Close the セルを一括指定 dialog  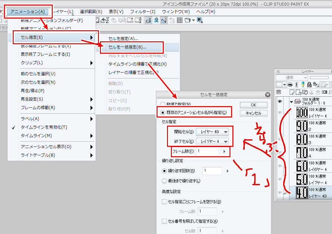pyautogui.click(x=268, y=95)
